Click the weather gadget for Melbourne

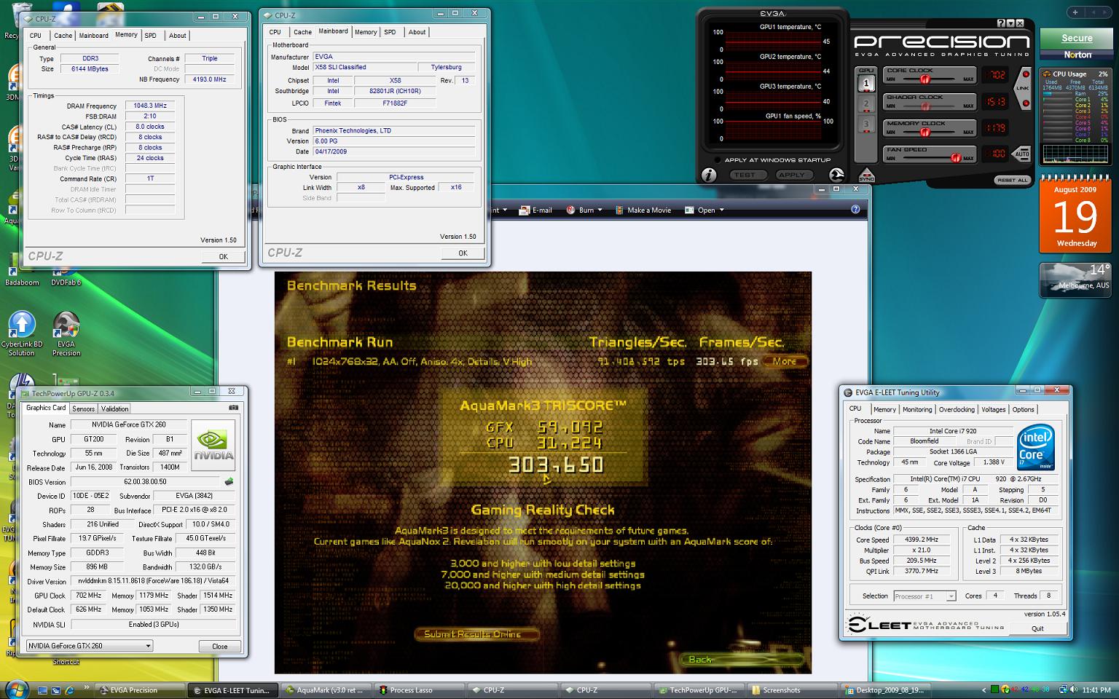tap(1075, 280)
